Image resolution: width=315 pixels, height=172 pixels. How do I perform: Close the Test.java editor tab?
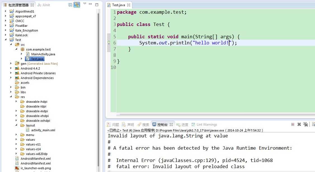pos(129,5)
